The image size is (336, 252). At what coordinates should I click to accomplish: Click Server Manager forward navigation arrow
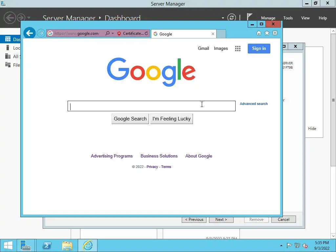(21, 18)
